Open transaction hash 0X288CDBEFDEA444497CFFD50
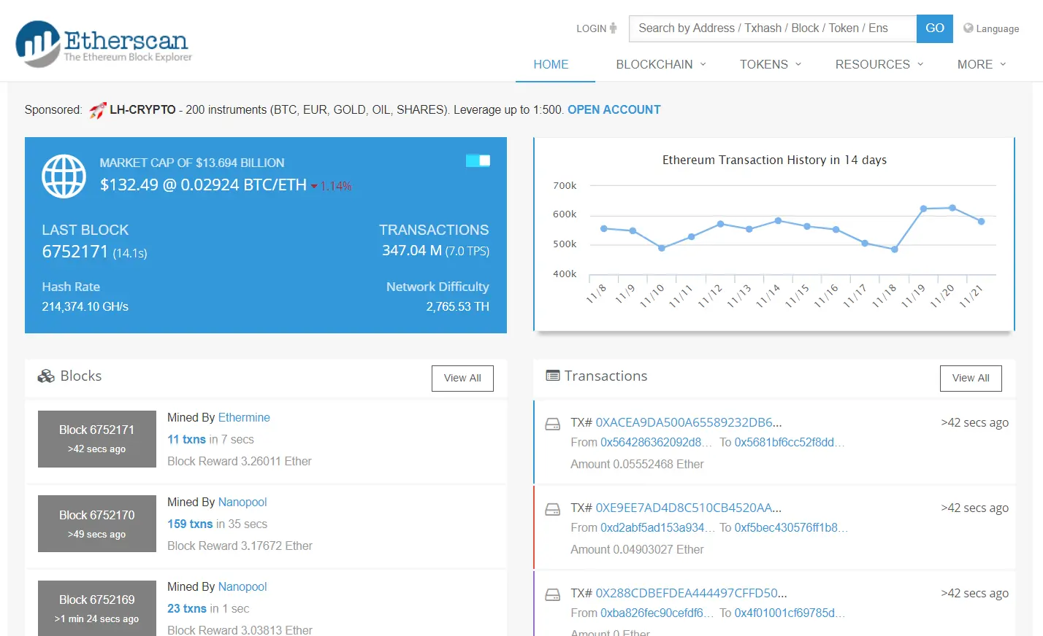Viewport: 1043px width, 636px height. [691, 593]
